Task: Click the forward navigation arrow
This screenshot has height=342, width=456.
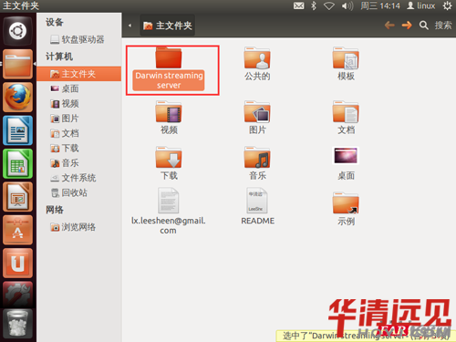Action: coord(407,25)
